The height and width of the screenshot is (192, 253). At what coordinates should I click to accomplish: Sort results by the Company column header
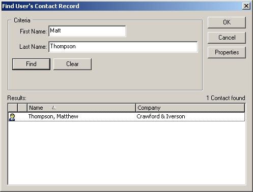coord(190,108)
